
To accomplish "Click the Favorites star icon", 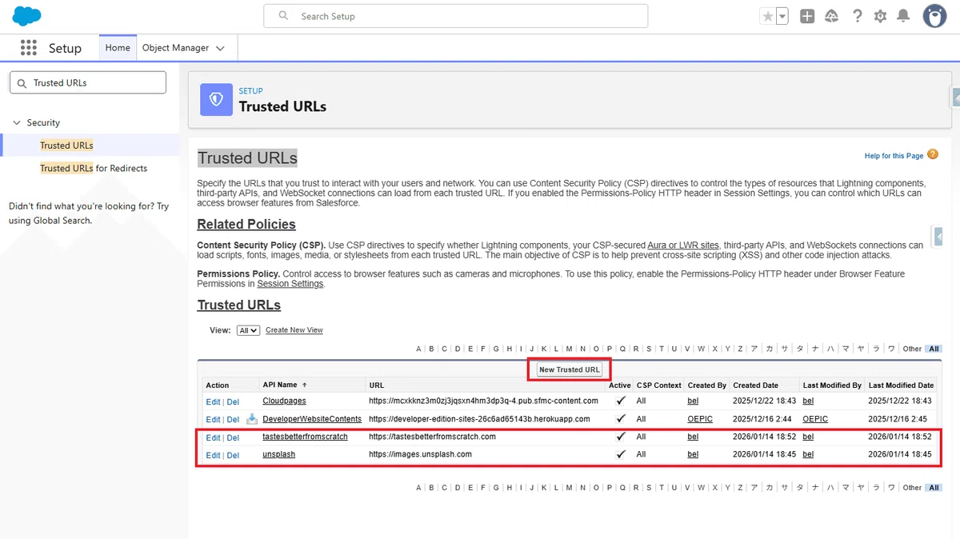I will 768,16.
